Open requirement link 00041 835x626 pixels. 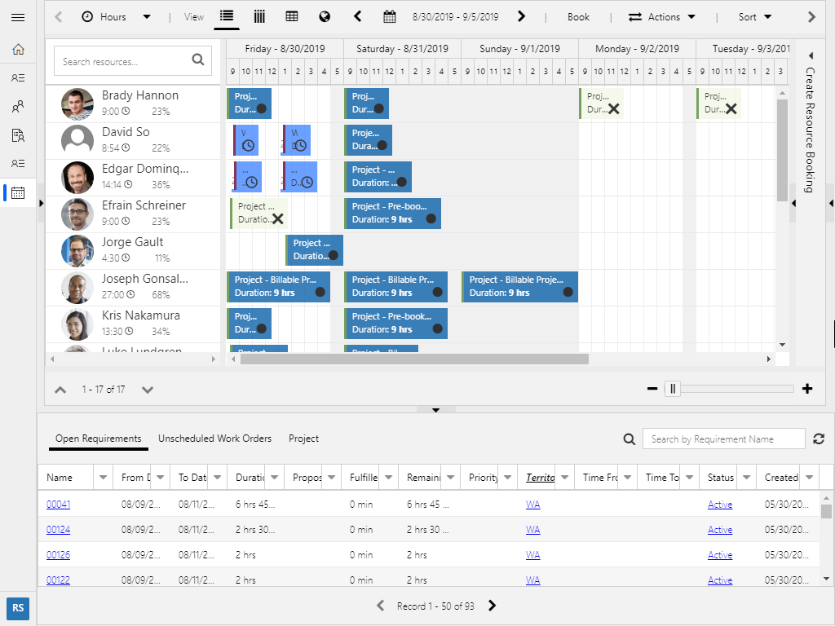(58, 505)
